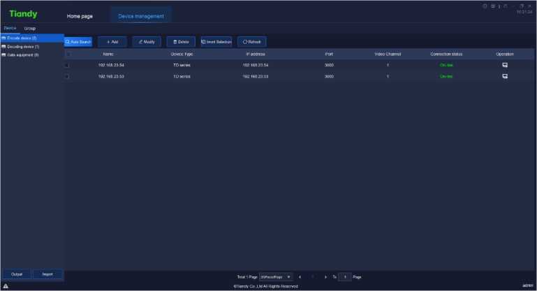Viewport: 537px width, 291px height.
Task: Open the items-per-page dropdown
Action: (276, 277)
